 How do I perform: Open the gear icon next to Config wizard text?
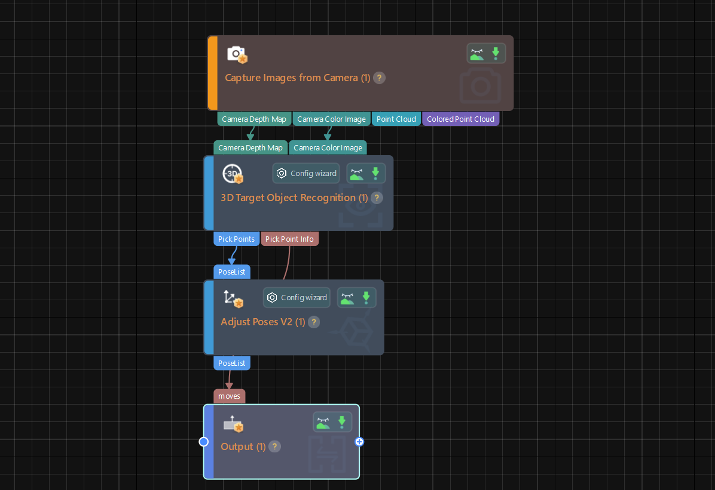point(282,173)
